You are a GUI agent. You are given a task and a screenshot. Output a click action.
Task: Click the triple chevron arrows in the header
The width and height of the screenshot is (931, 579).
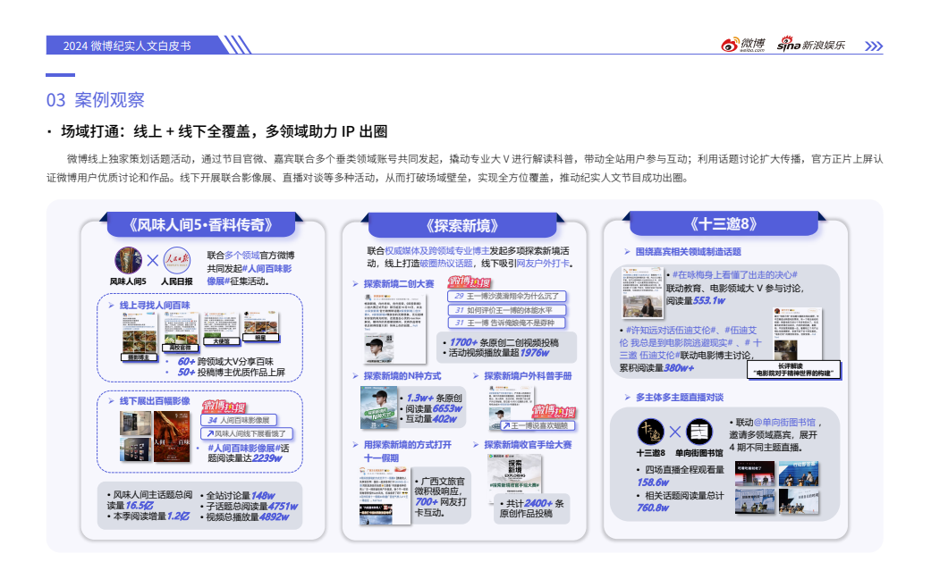[x=874, y=46]
